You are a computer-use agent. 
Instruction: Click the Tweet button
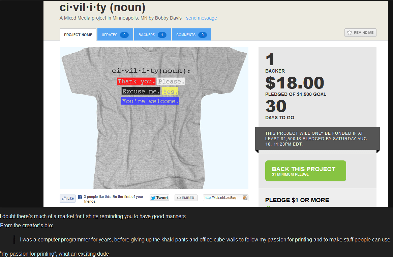(x=159, y=198)
